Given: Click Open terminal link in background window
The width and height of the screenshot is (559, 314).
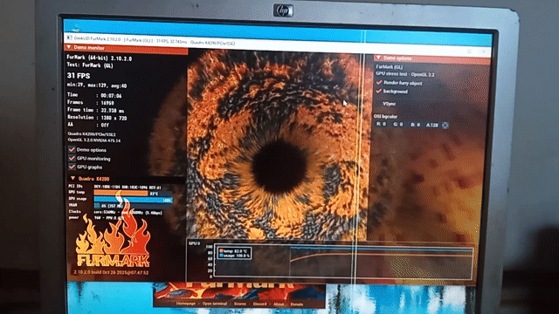Looking at the screenshot, I should 215,304.
